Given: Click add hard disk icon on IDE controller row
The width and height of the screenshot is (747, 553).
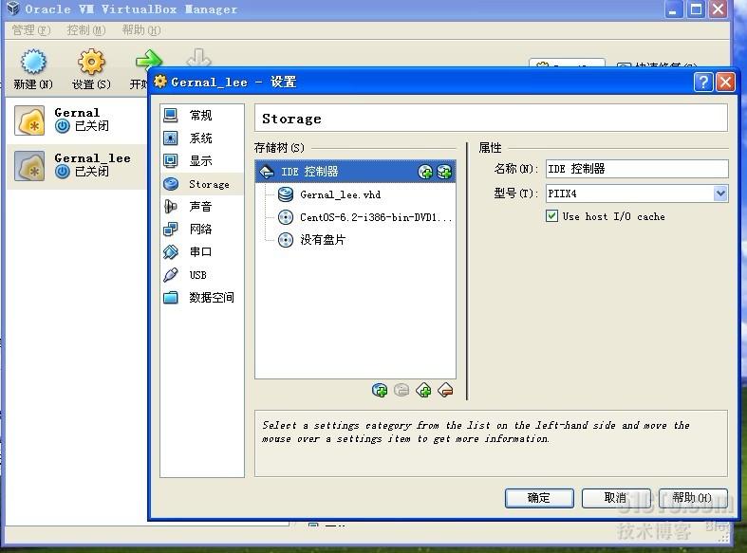Looking at the screenshot, I should point(444,172).
